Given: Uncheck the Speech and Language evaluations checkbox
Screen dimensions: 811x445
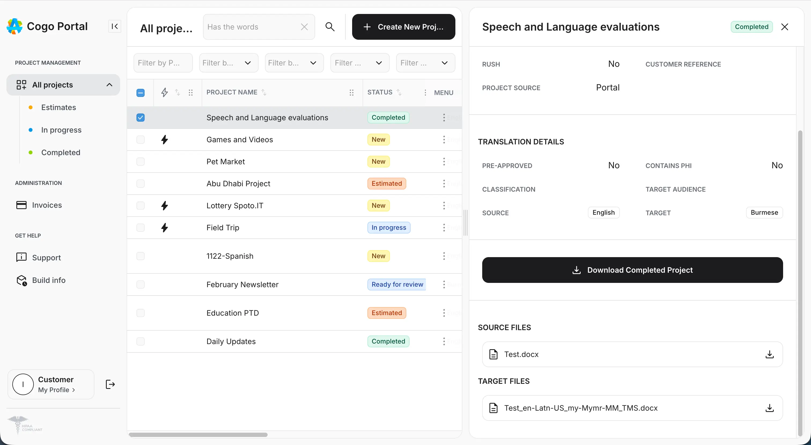Looking at the screenshot, I should point(141,118).
